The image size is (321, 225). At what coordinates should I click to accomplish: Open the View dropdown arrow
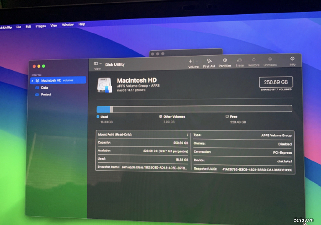tap(101, 64)
